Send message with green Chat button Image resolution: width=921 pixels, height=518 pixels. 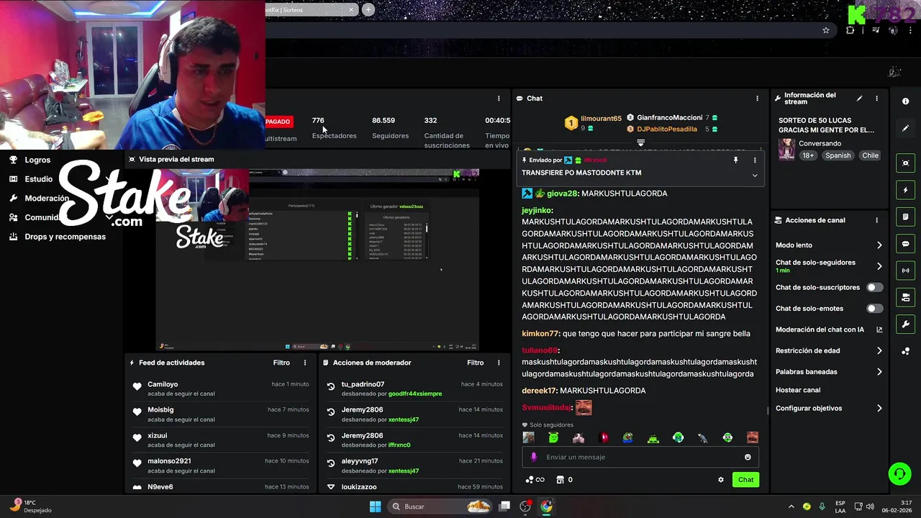pos(745,480)
